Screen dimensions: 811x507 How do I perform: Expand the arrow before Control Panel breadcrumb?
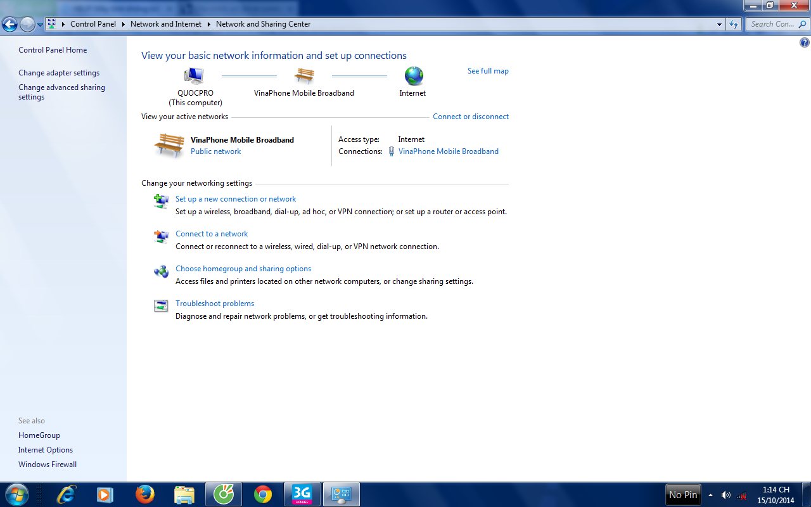click(63, 24)
